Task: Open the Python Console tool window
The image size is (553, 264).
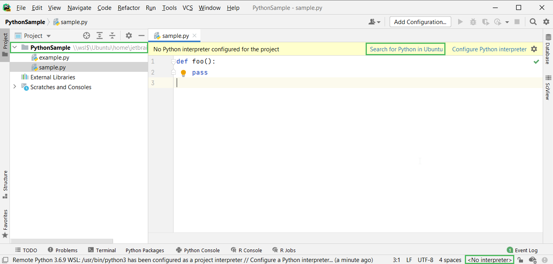Action: point(198,250)
